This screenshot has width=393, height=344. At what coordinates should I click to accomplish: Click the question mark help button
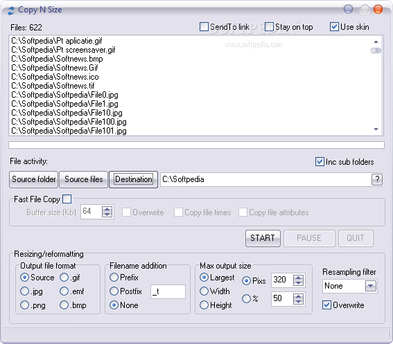coord(376,179)
